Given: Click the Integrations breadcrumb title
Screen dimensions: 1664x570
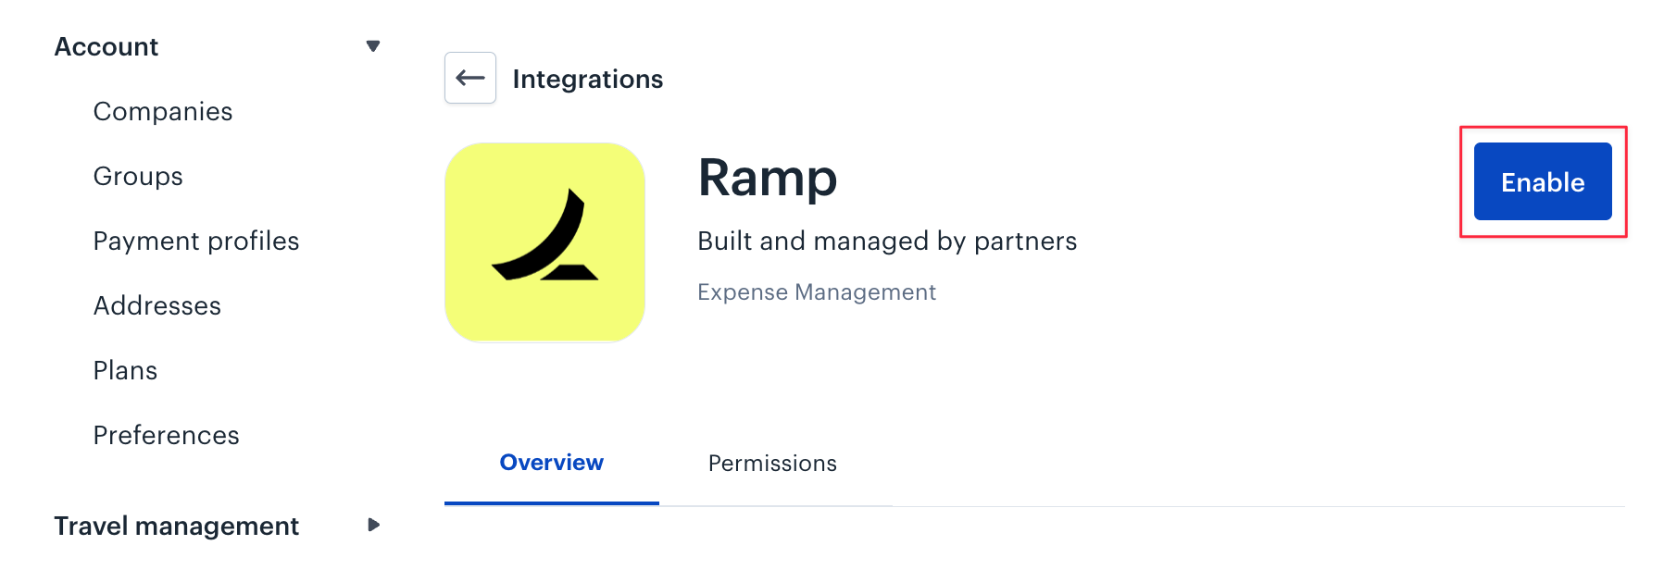Looking at the screenshot, I should [x=588, y=79].
